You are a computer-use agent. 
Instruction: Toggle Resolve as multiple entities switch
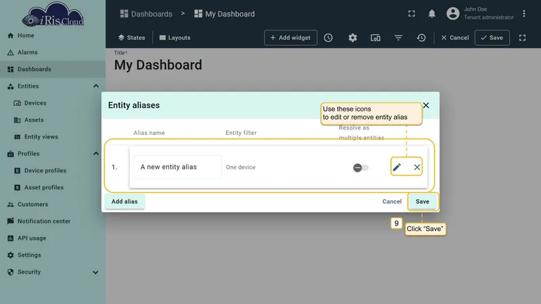point(360,168)
